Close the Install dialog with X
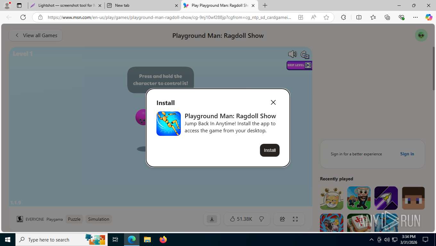Image resolution: width=436 pixels, height=246 pixels. tap(273, 102)
